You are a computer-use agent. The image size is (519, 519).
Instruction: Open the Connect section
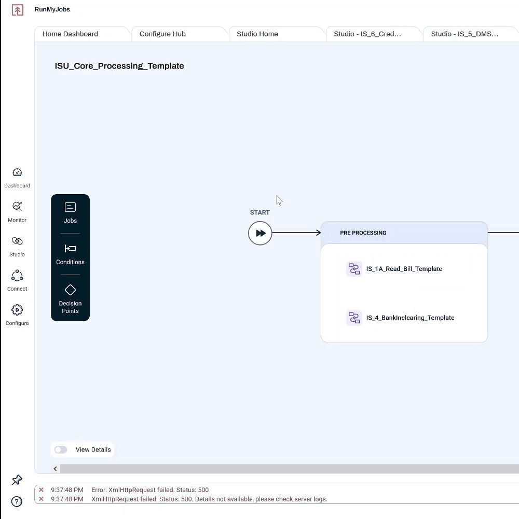pyautogui.click(x=17, y=276)
